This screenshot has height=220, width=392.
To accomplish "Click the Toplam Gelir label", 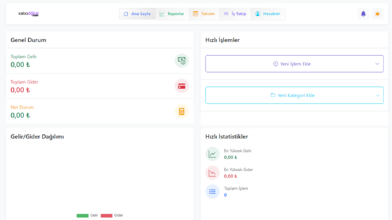I will 24,57.
